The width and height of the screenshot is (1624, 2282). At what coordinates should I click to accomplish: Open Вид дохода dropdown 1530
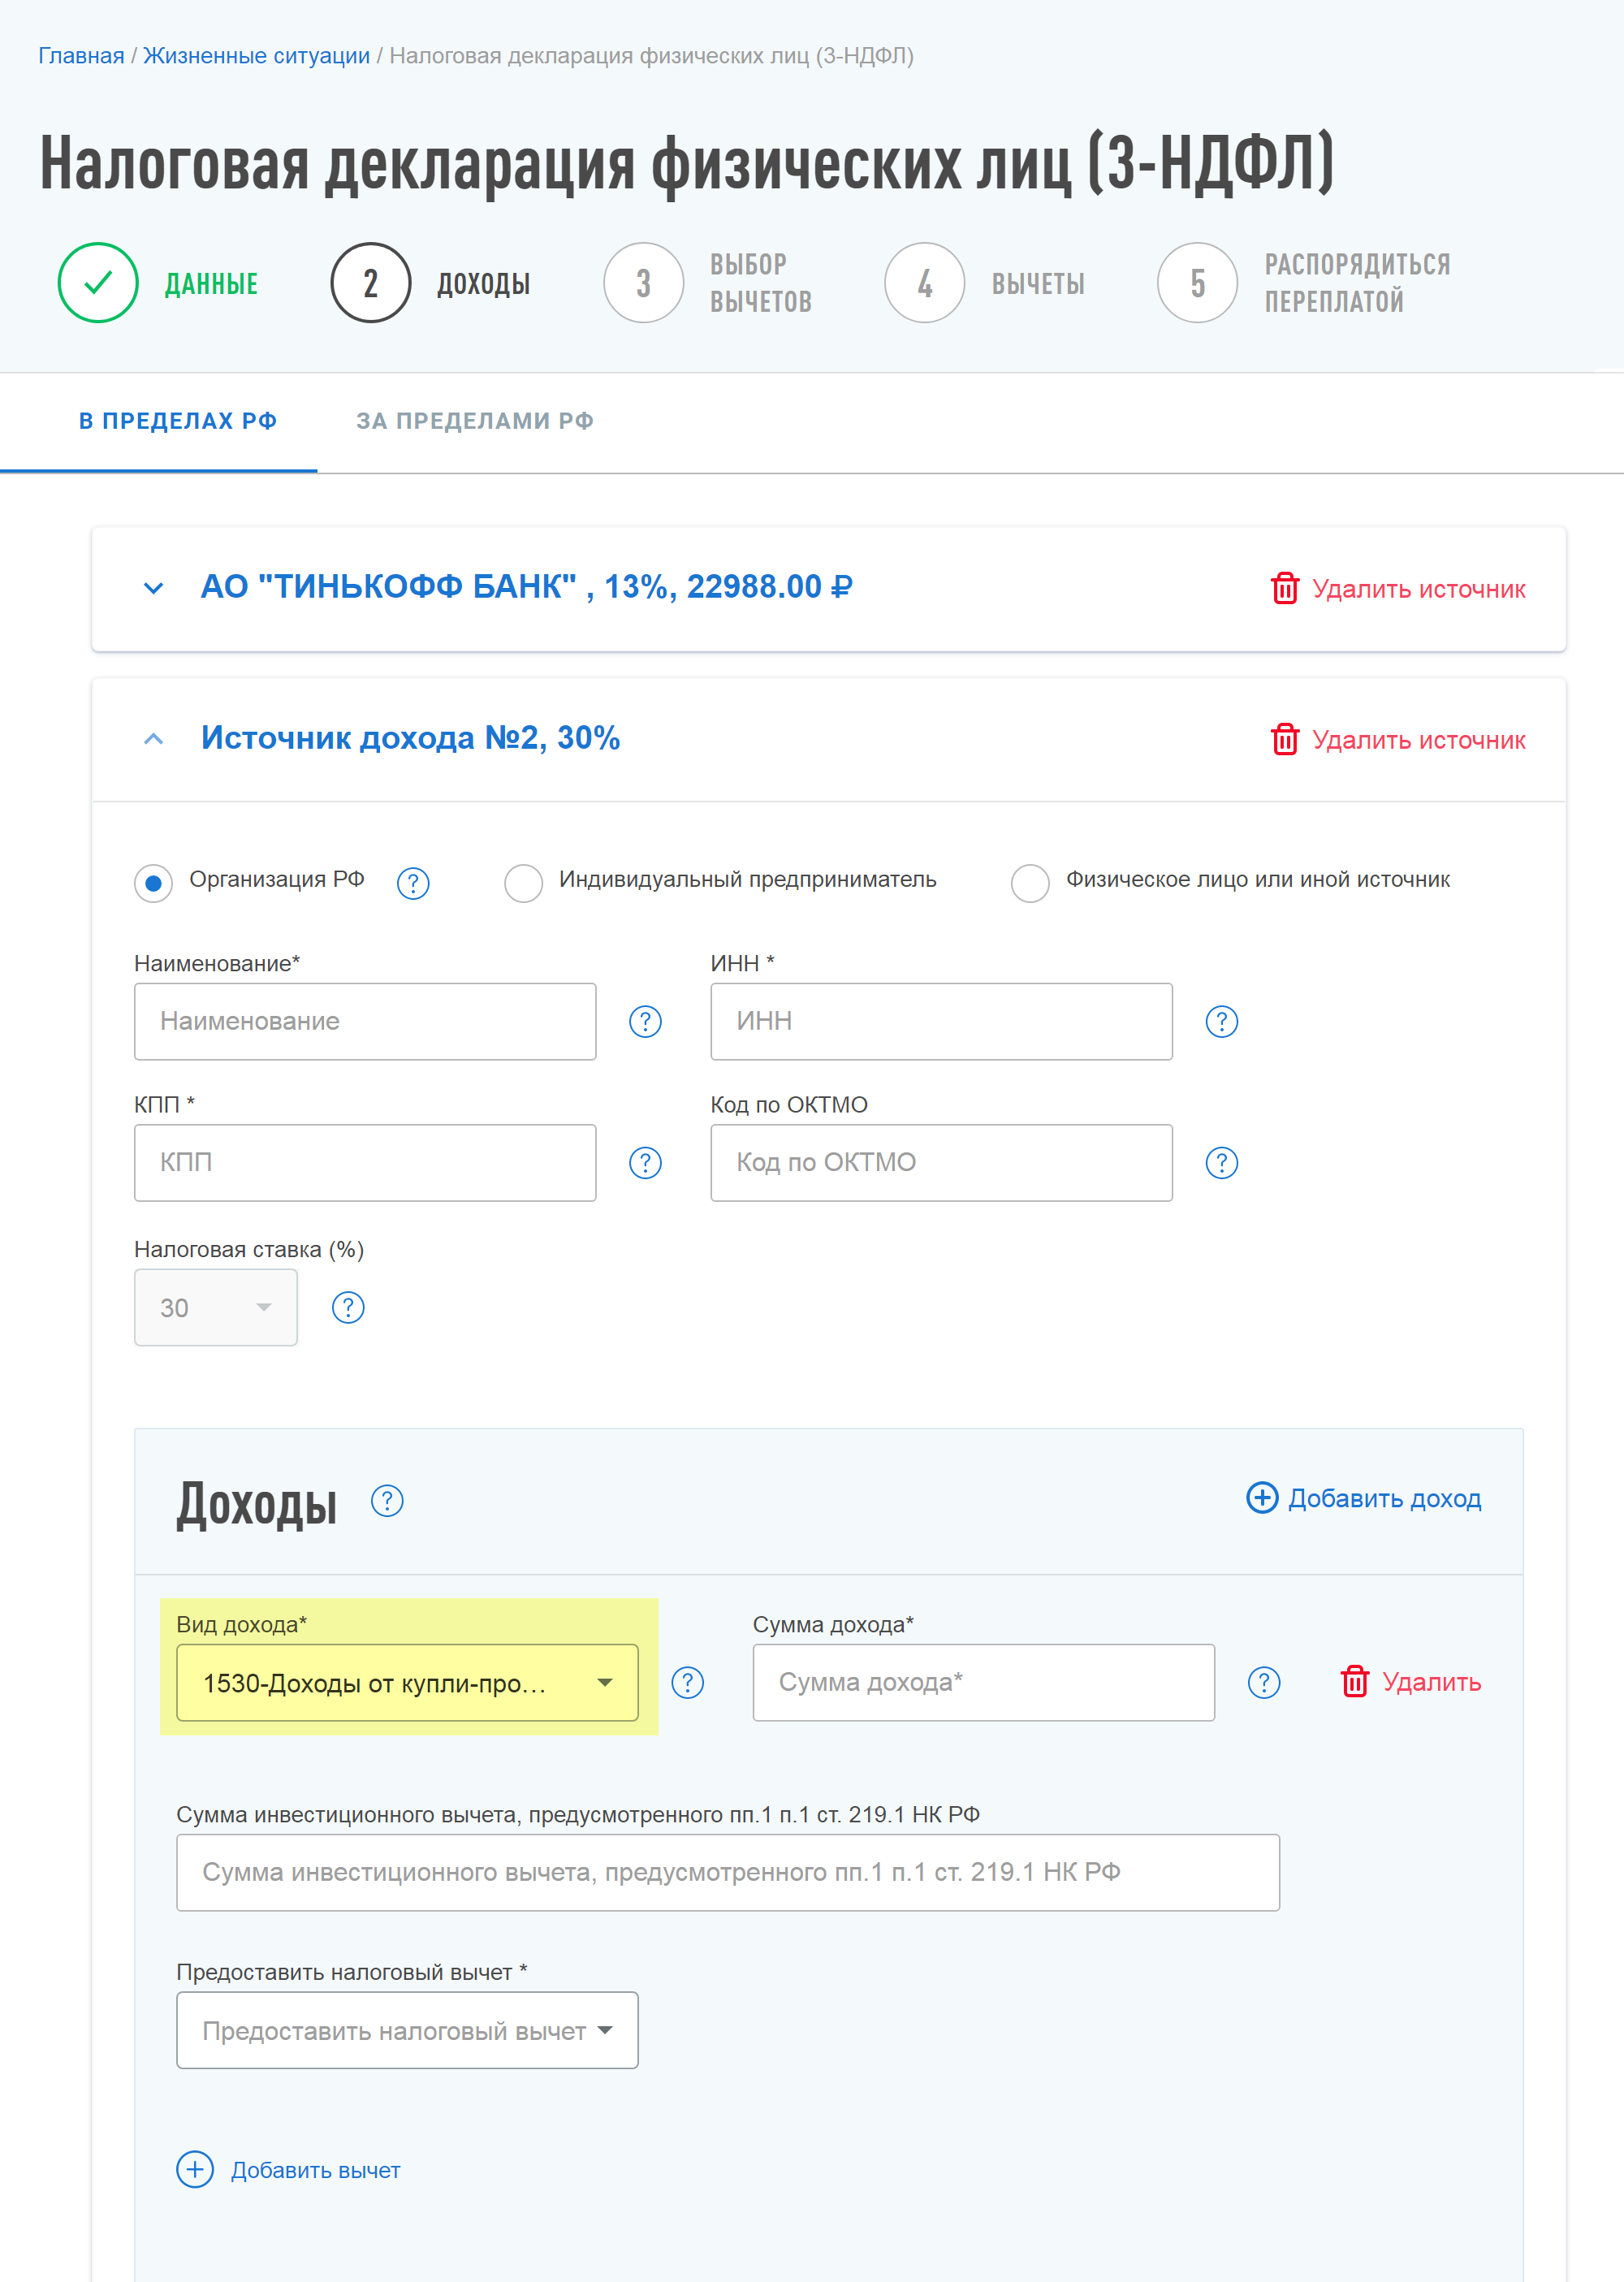pos(407,1682)
